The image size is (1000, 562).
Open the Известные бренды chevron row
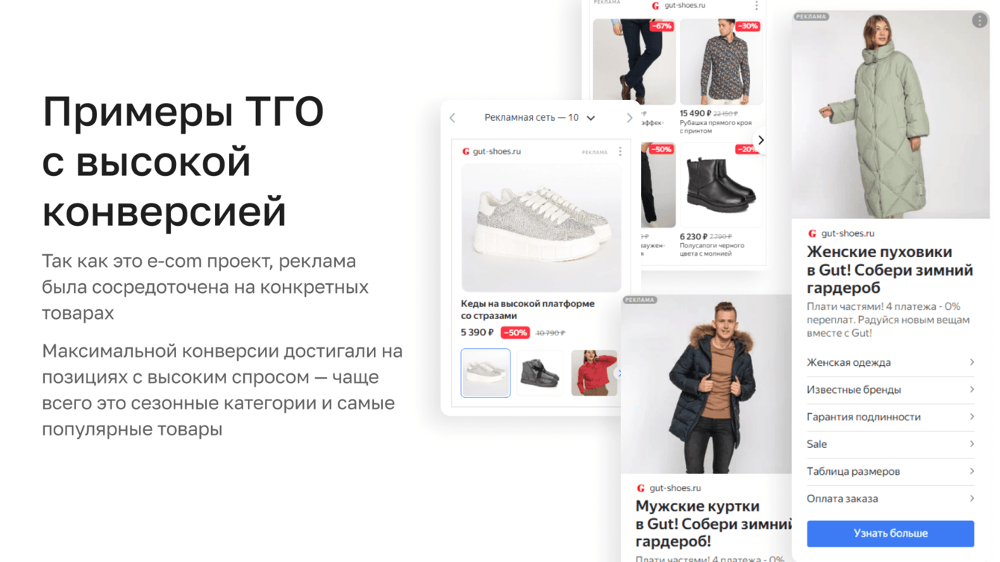(x=890, y=390)
